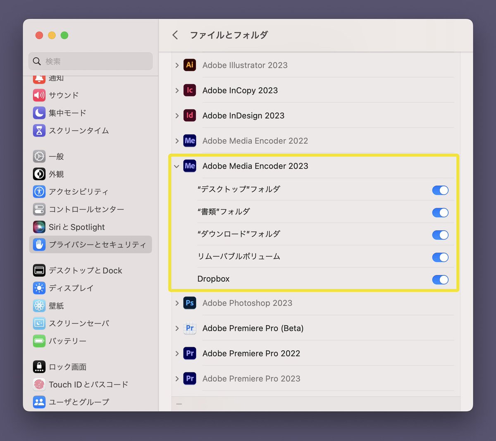Screen dimensions: 496x441
Task: Expand Adobe Photoshop 2023 row chevron
Action: click(x=177, y=303)
